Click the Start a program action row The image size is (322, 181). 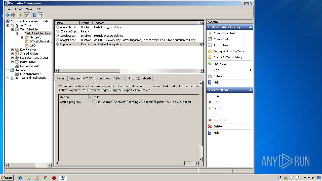pos(129,102)
